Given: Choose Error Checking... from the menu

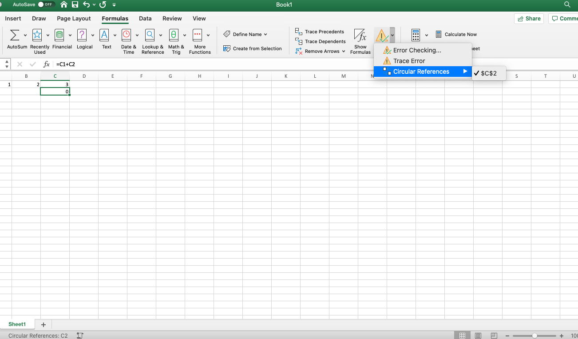Looking at the screenshot, I should [x=423, y=50].
